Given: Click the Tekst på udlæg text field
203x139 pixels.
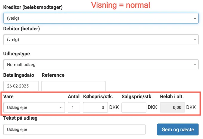Looking at the screenshot, I should click(74, 129).
